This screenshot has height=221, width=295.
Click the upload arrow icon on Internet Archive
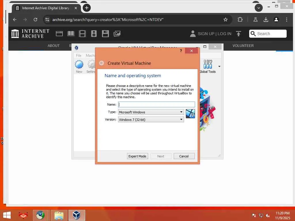click(238, 34)
